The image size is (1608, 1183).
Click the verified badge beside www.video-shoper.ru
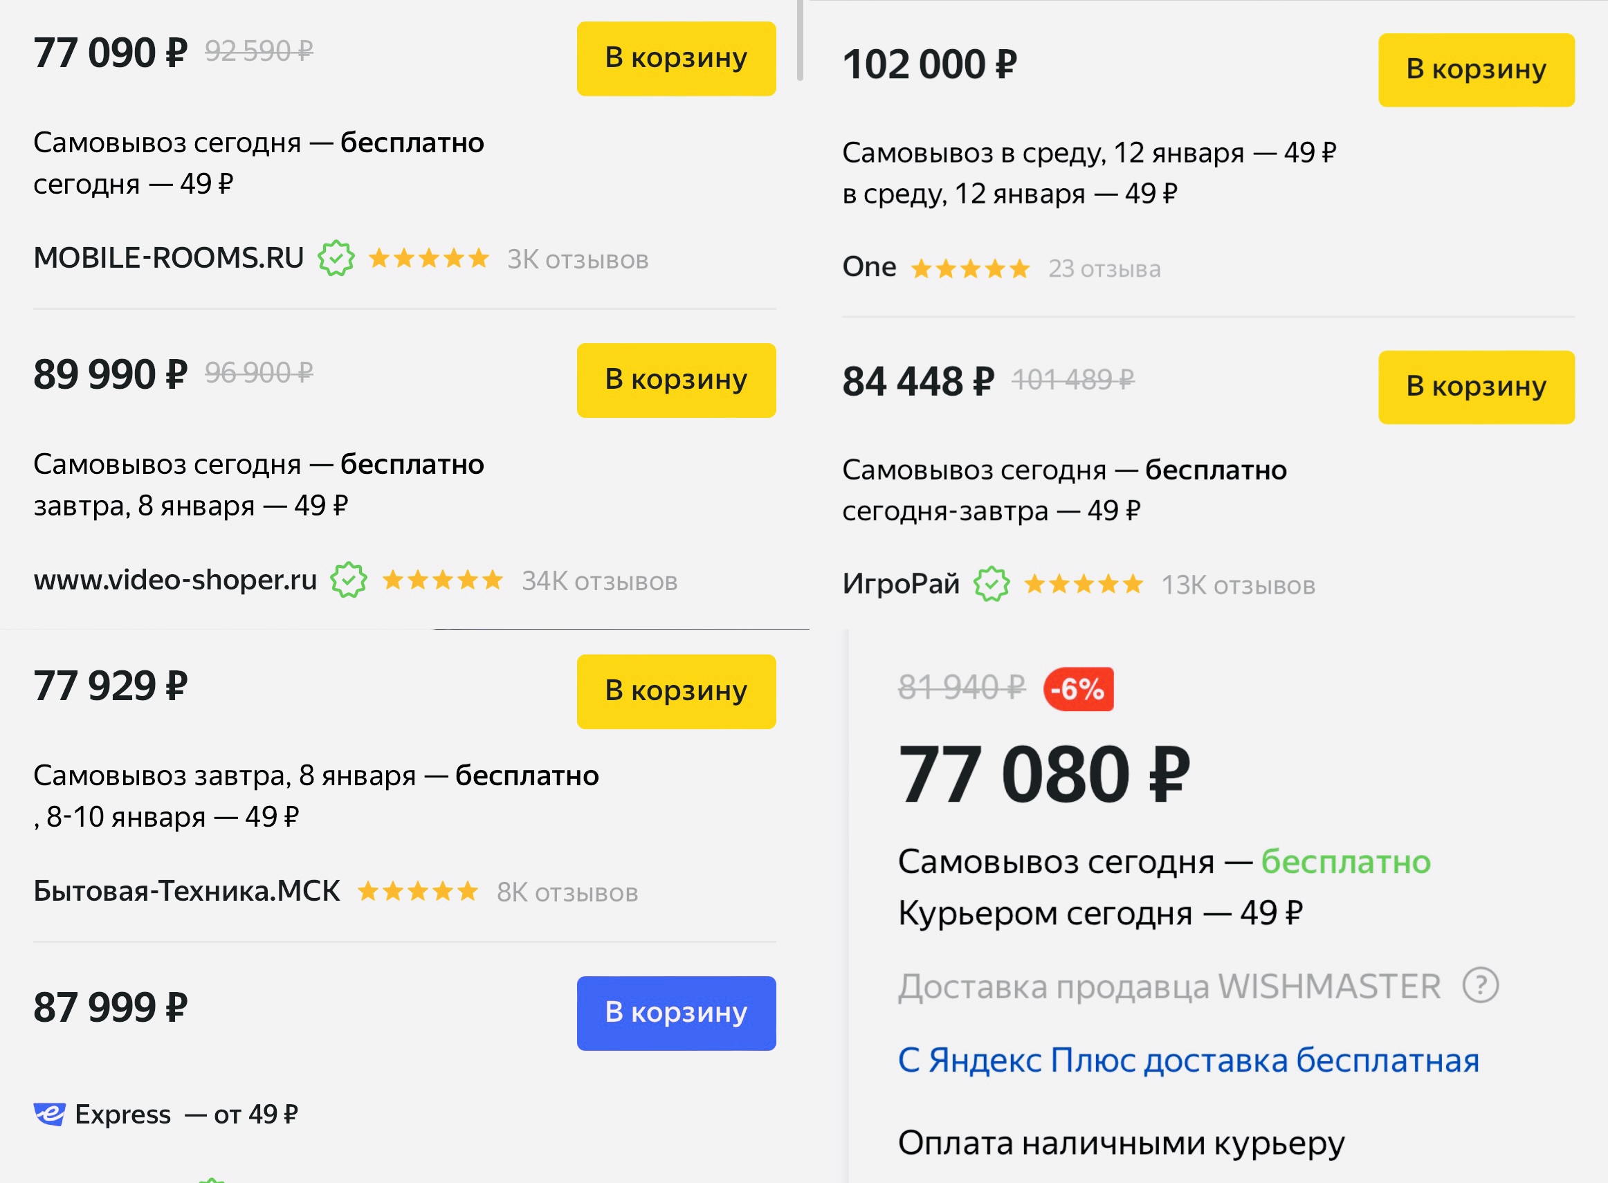point(348,580)
